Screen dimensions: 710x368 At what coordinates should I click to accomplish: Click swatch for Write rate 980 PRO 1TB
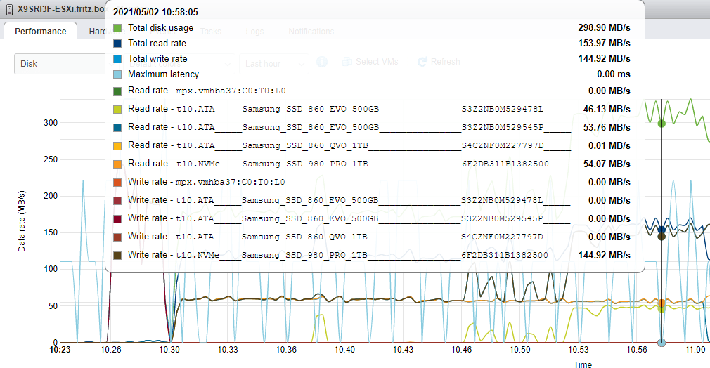[117, 256]
